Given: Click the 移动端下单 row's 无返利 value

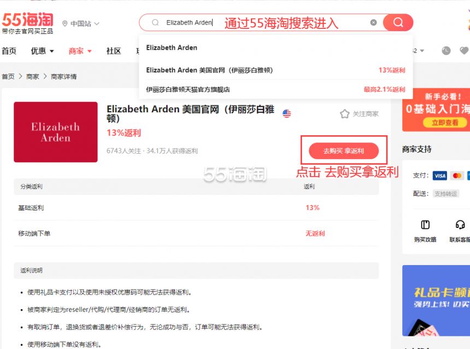Looking at the screenshot, I should click(315, 233).
